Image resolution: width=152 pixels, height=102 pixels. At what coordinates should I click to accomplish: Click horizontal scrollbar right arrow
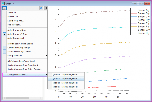tap(41, 98)
